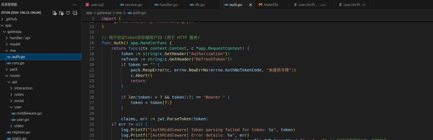Expand the model folder
433x140 pixels.
pyautogui.click(x=41, y=44)
